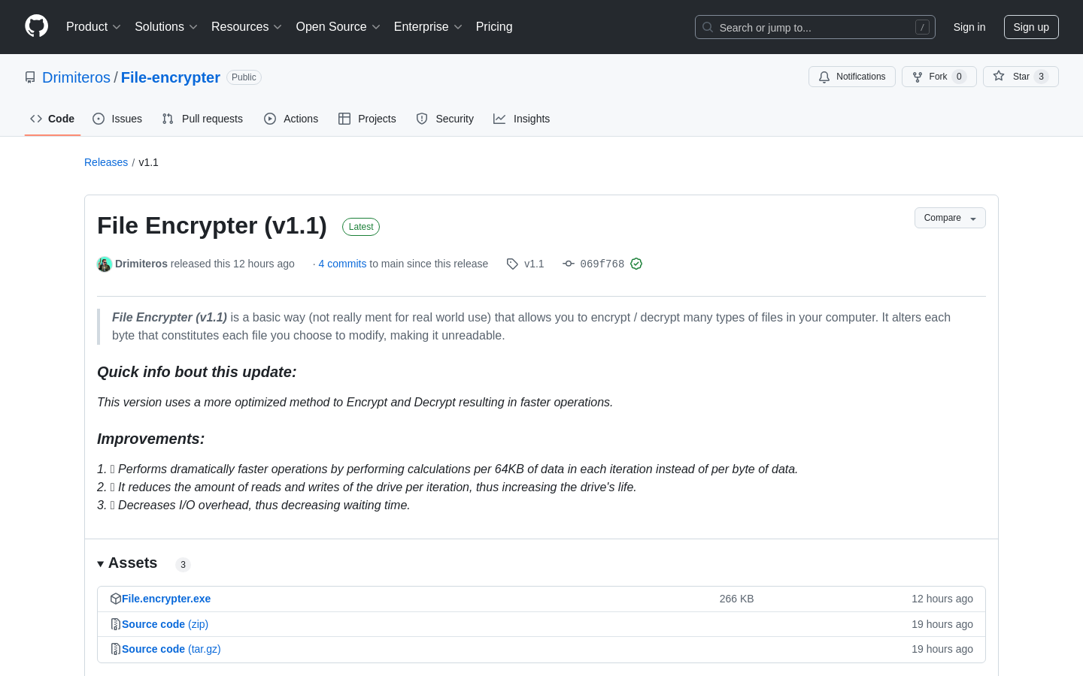Click the zip file icon
This screenshot has height=676, width=1083.
point(116,624)
